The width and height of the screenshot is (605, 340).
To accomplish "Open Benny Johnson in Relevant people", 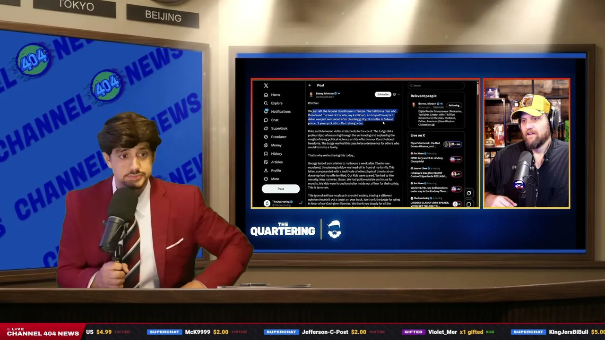I will [x=428, y=104].
